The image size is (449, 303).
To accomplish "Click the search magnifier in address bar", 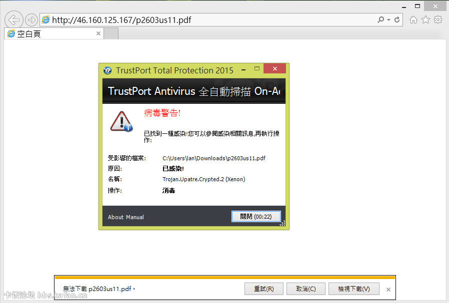I will (381, 20).
